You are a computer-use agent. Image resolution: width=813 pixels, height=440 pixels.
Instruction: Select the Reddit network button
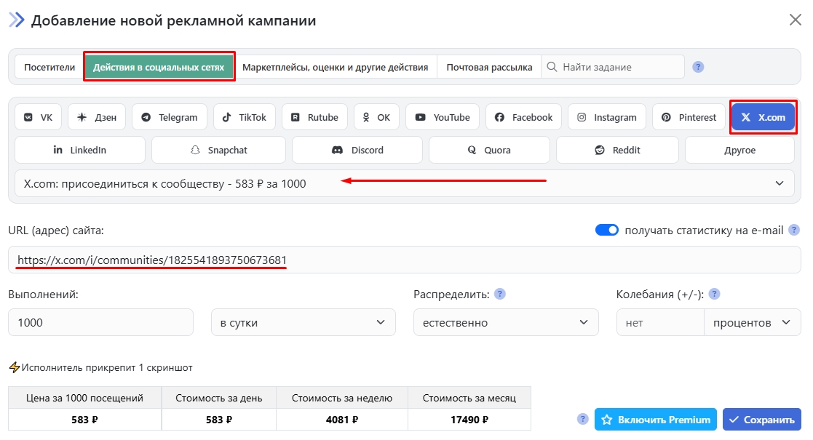point(617,150)
